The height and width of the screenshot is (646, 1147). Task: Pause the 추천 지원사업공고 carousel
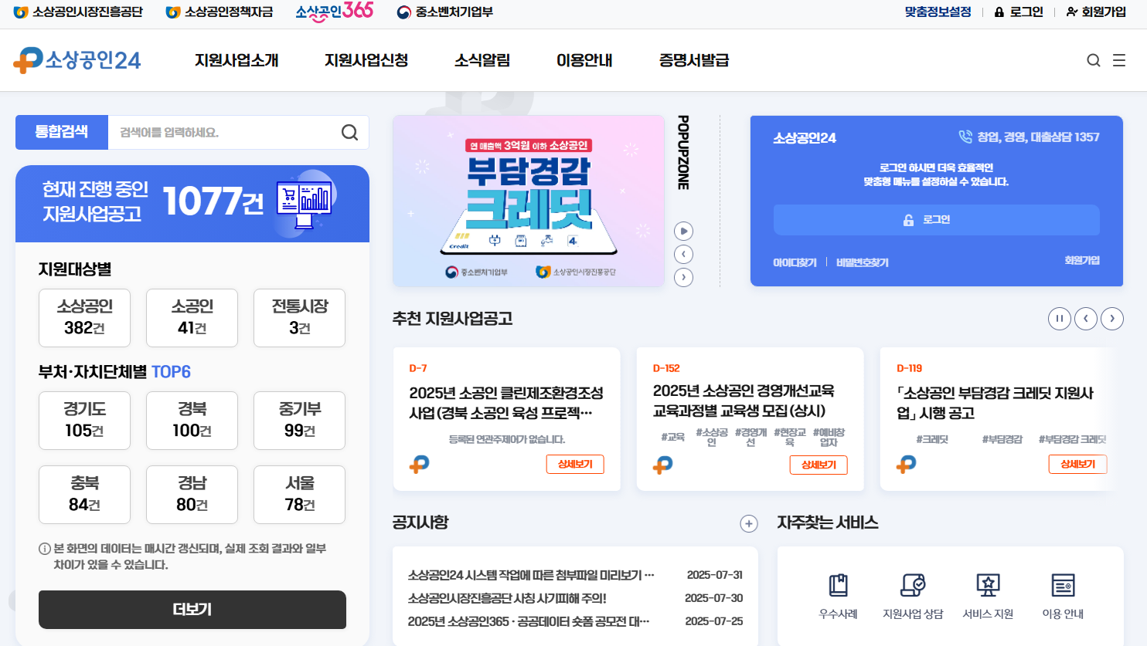point(1060,318)
